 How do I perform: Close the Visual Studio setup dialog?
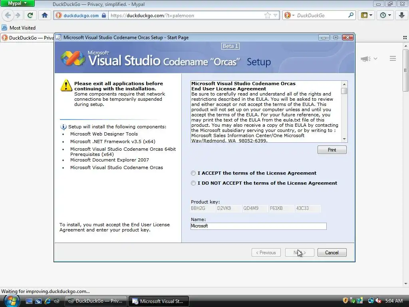pos(348,38)
